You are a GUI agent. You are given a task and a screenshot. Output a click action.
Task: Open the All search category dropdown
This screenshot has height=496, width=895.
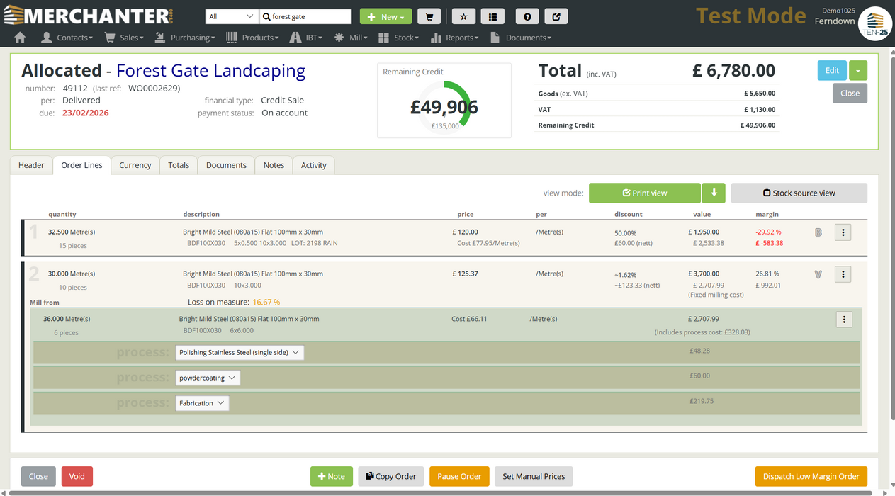point(232,16)
